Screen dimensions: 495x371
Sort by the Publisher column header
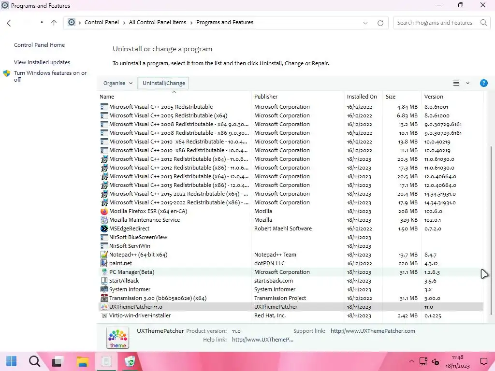(x=298, y=97)
